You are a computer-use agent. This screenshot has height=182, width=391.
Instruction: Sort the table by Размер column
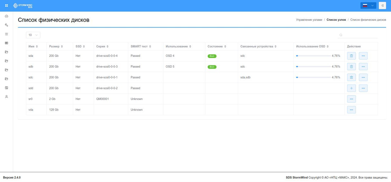[x=56, y=47]
